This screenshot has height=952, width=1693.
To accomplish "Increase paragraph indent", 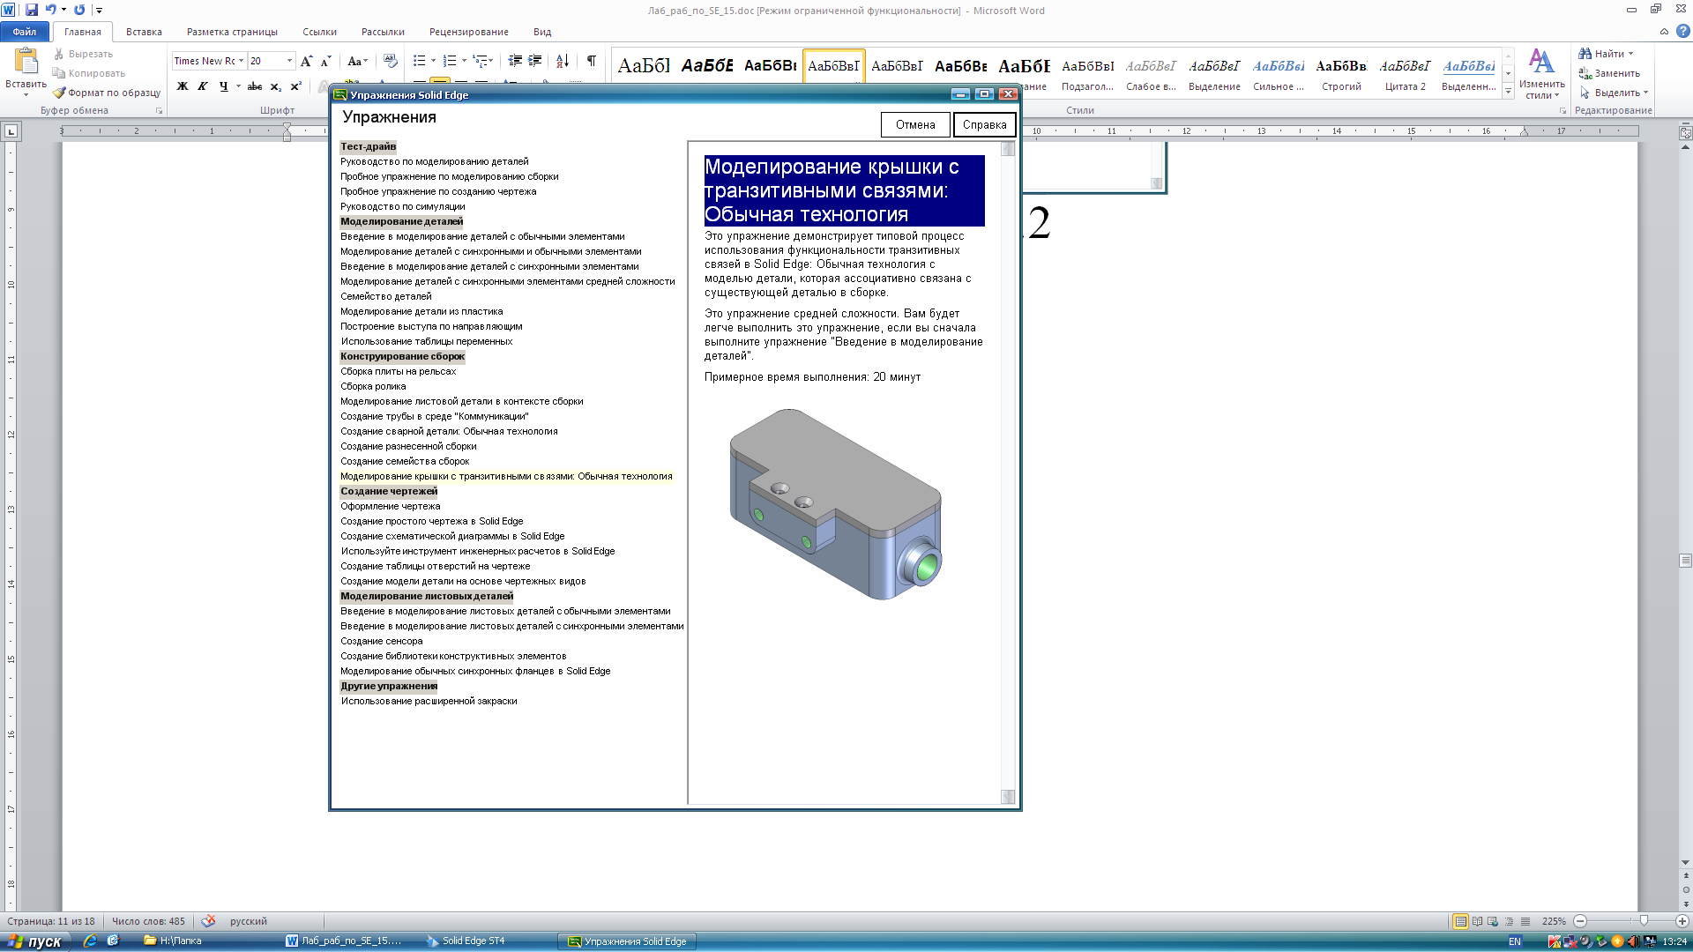I will pos(535,61).
